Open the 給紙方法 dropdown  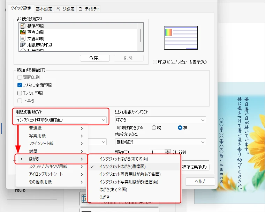(x=160, y=142)
